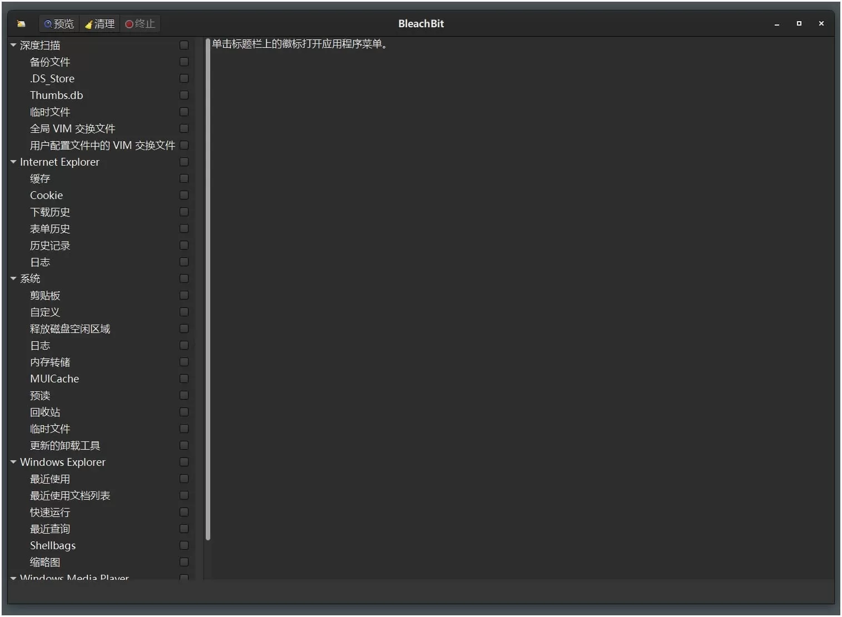
Task: Toggle the Shellbags checkbox
Action: [x=184, y=545]
